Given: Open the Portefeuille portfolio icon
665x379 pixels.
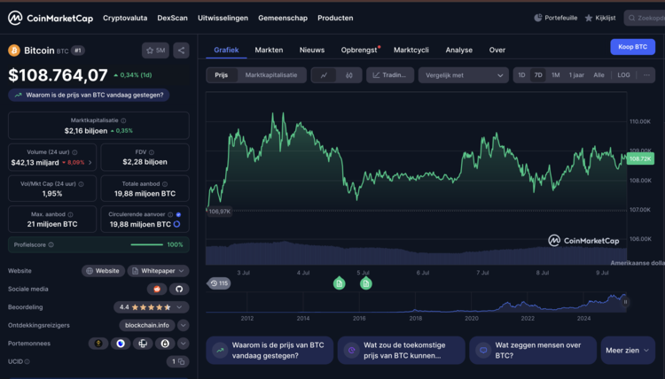Looking at the screenshot, I should point(538,18).
